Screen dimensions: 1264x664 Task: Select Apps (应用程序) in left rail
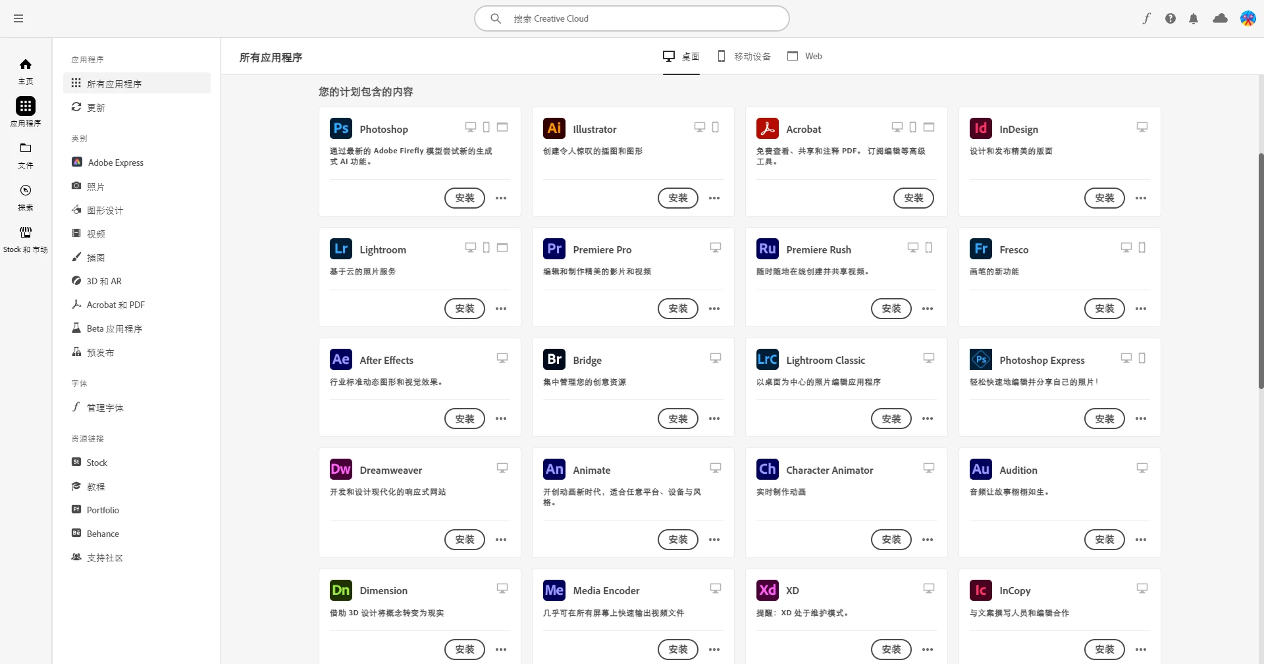coord(26,113)
